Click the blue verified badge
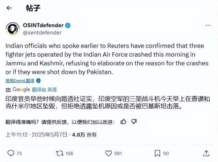 68,26
